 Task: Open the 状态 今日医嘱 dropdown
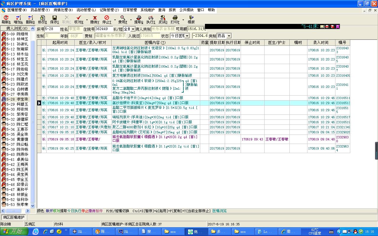click(187, 36)
